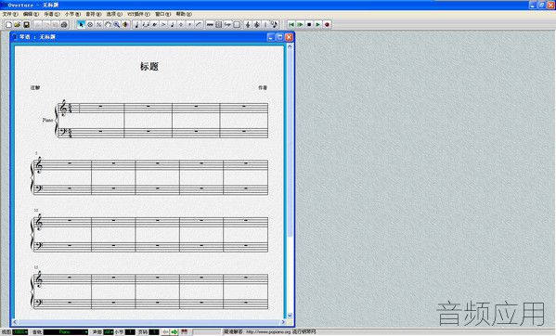
Task: Click the new document icon
Action: [x=8, y=24]
